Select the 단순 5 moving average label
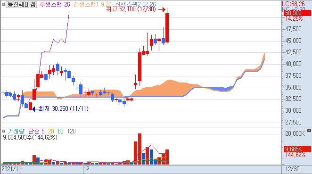 coord(36,131)
